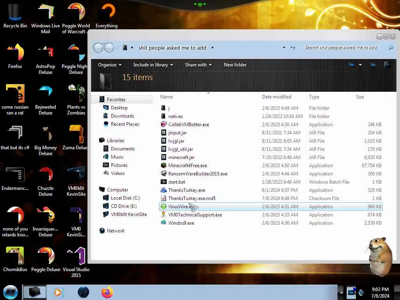Open the Everything desktop shortcut
The width and height of the screenshot is (400, 300).
[x=107, y=16]
